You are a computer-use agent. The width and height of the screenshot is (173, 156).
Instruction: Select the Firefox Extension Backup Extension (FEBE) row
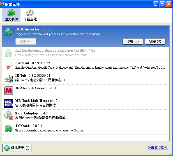coord(86,53)
